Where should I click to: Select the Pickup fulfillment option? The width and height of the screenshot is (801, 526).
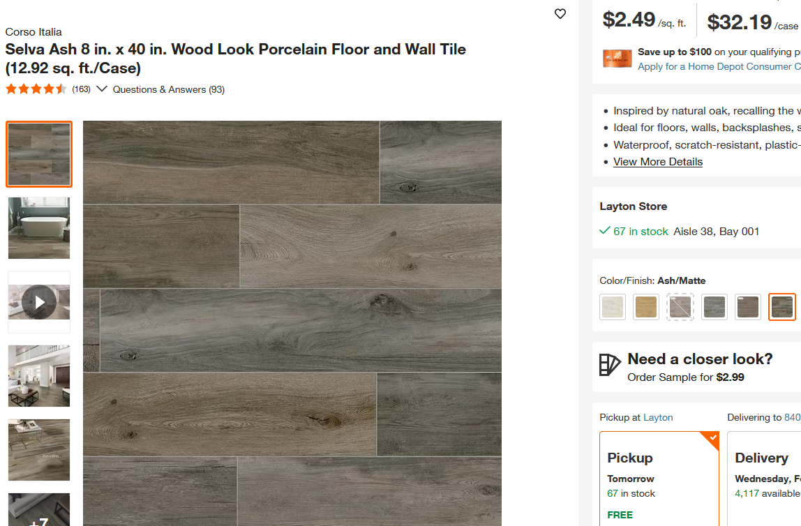coord(659,479)
